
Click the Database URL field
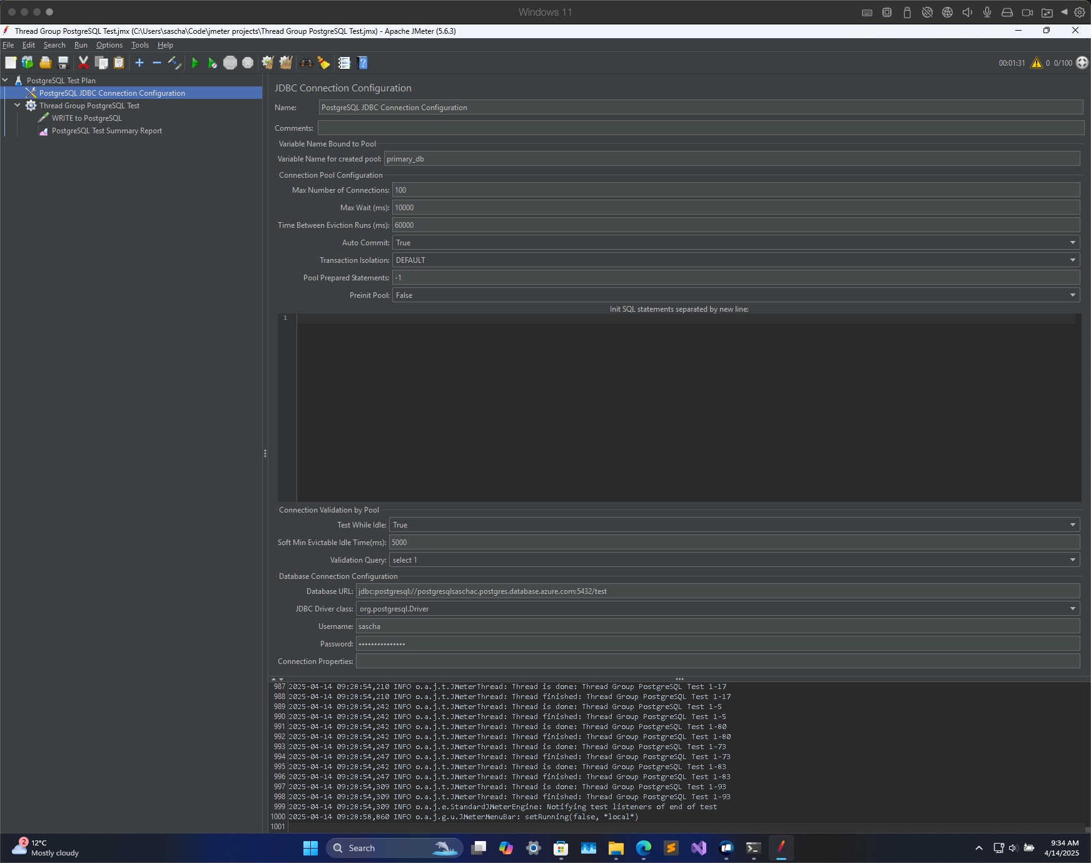718,591
